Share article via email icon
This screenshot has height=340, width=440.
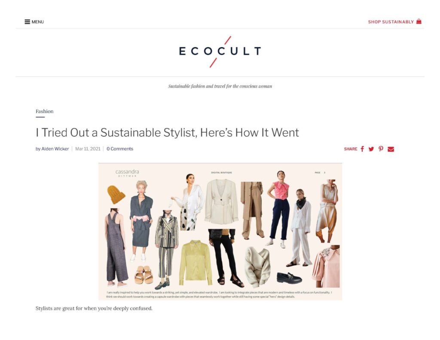click(391, 149)
